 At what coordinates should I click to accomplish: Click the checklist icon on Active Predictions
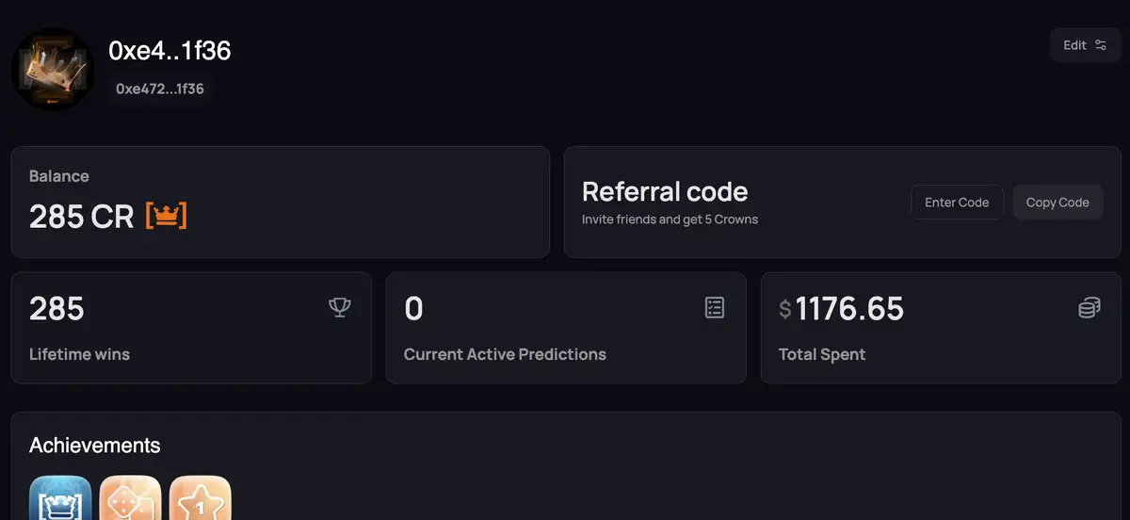pyautogui.click(x=715, y=307)
